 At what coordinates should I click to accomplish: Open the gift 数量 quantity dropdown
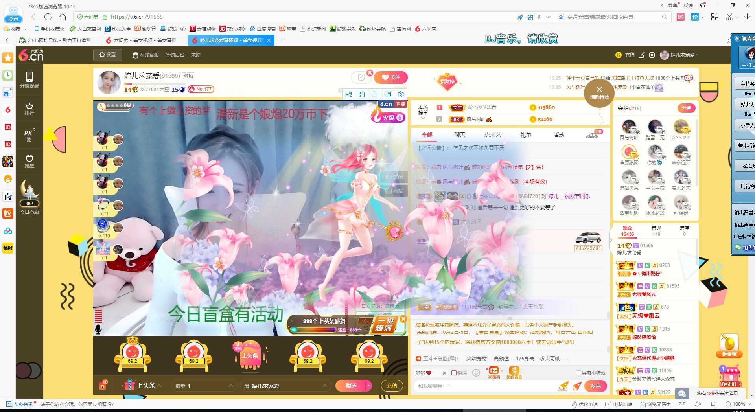pyautogui.click(x=204, y=386)
